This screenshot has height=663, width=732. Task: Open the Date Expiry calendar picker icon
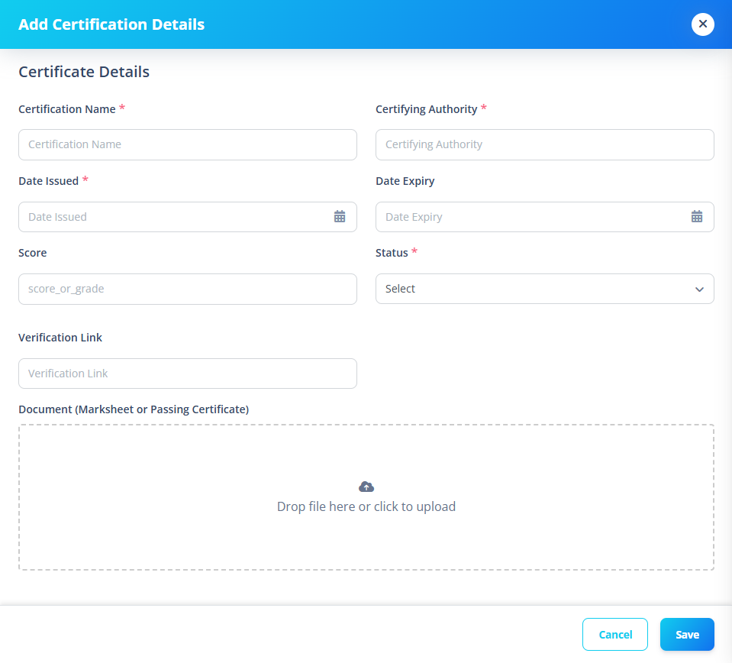(697, 217)
